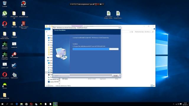Select the update cod4 desktop file

5,65
